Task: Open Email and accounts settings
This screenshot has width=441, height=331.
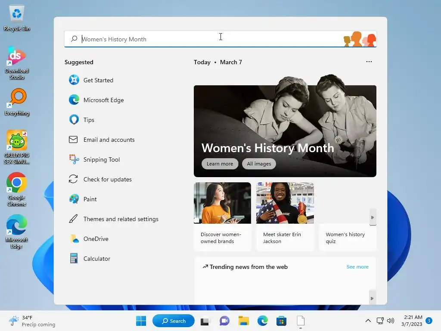Action: click(x=102, y=140)
